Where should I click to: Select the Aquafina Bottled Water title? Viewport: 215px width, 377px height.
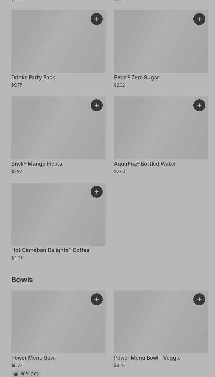(145, 164)
